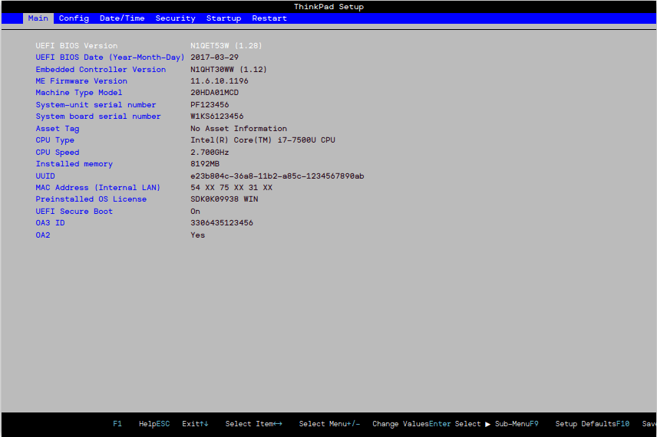This screenshot has width=657, height=437.
Task: Select the UEFI BIOS Version label
Action: tap(76, 46)
